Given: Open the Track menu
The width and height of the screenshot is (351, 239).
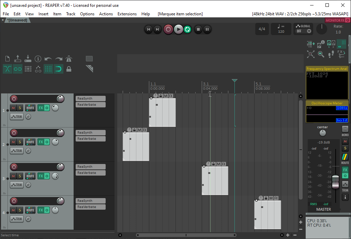Looking at the screenshot, I should [x=71, y=14].
